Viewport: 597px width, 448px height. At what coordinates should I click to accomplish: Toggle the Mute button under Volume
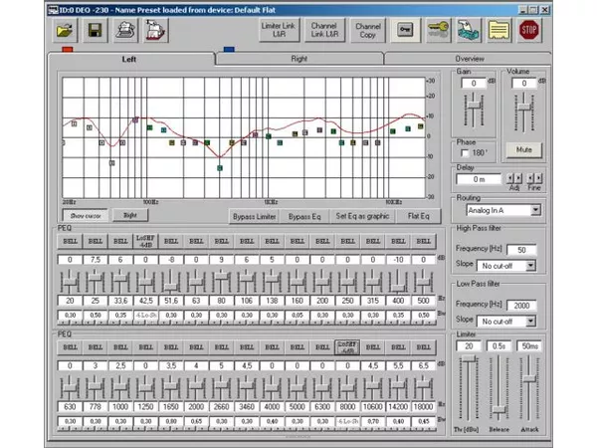click(524, 149)
